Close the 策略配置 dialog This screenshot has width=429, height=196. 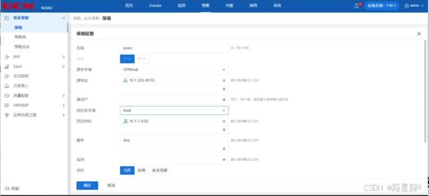click(x=419, y=34)
